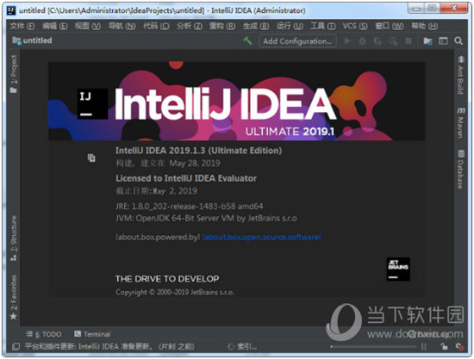Click the green hammer Build Project icon
This screenshot has width=474, height=359.
[x=247, y=40]
